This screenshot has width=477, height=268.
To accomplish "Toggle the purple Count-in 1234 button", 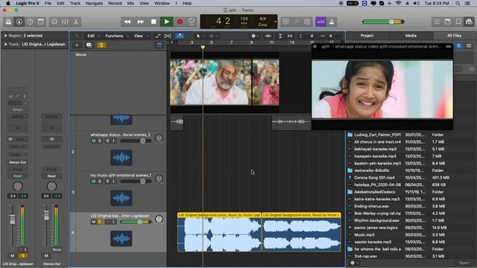I will click(x=320, y=22).
